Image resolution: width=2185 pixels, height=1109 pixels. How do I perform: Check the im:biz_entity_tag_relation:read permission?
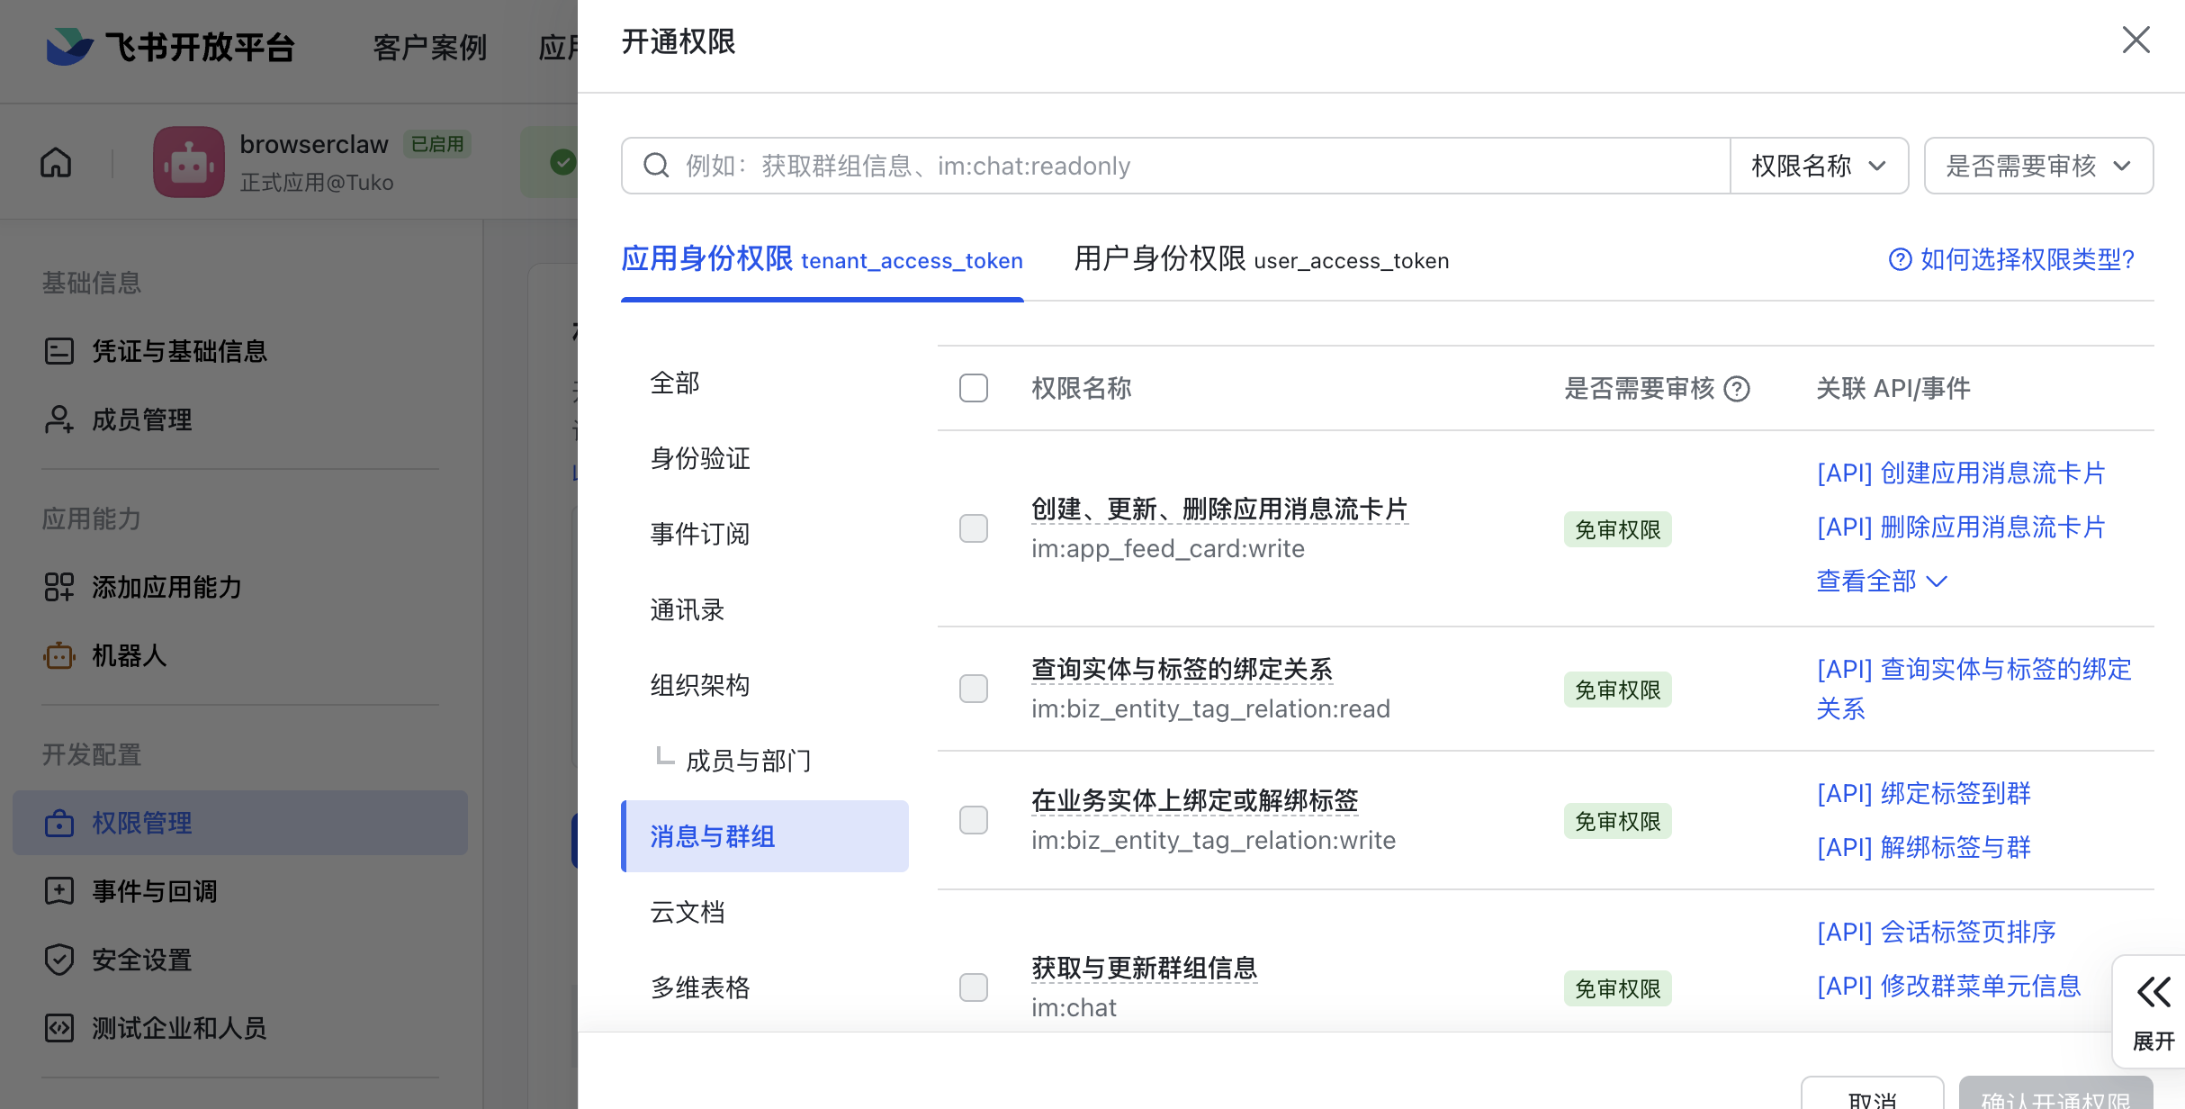click(974, 689)
